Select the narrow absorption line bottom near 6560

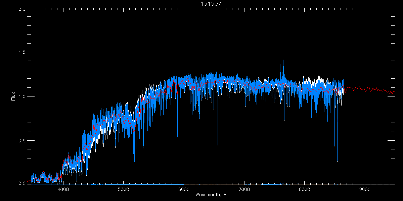pos(218,145)
